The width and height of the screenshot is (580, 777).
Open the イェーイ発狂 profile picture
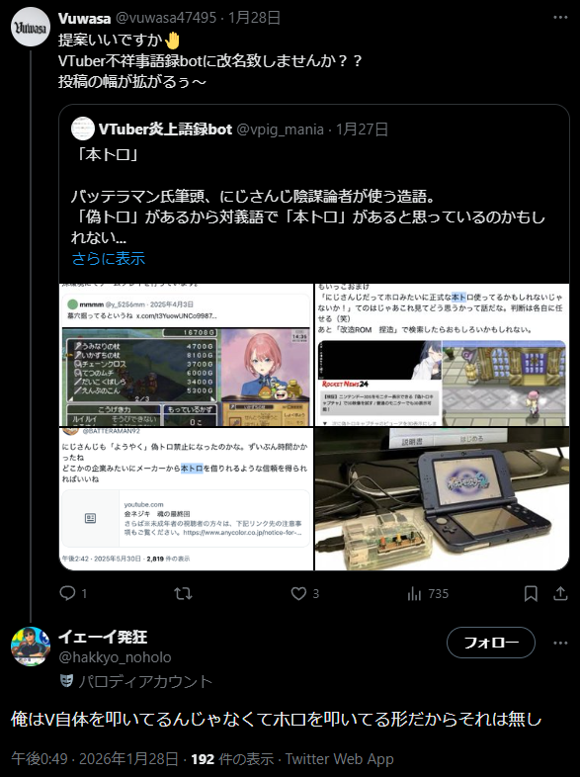31,647
